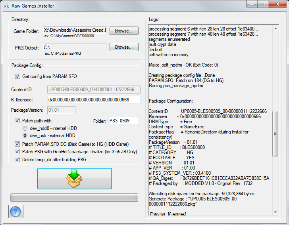
Task: Toggle Get config from PARAM.SFO checkbox
Action: [x=17, y=76]
